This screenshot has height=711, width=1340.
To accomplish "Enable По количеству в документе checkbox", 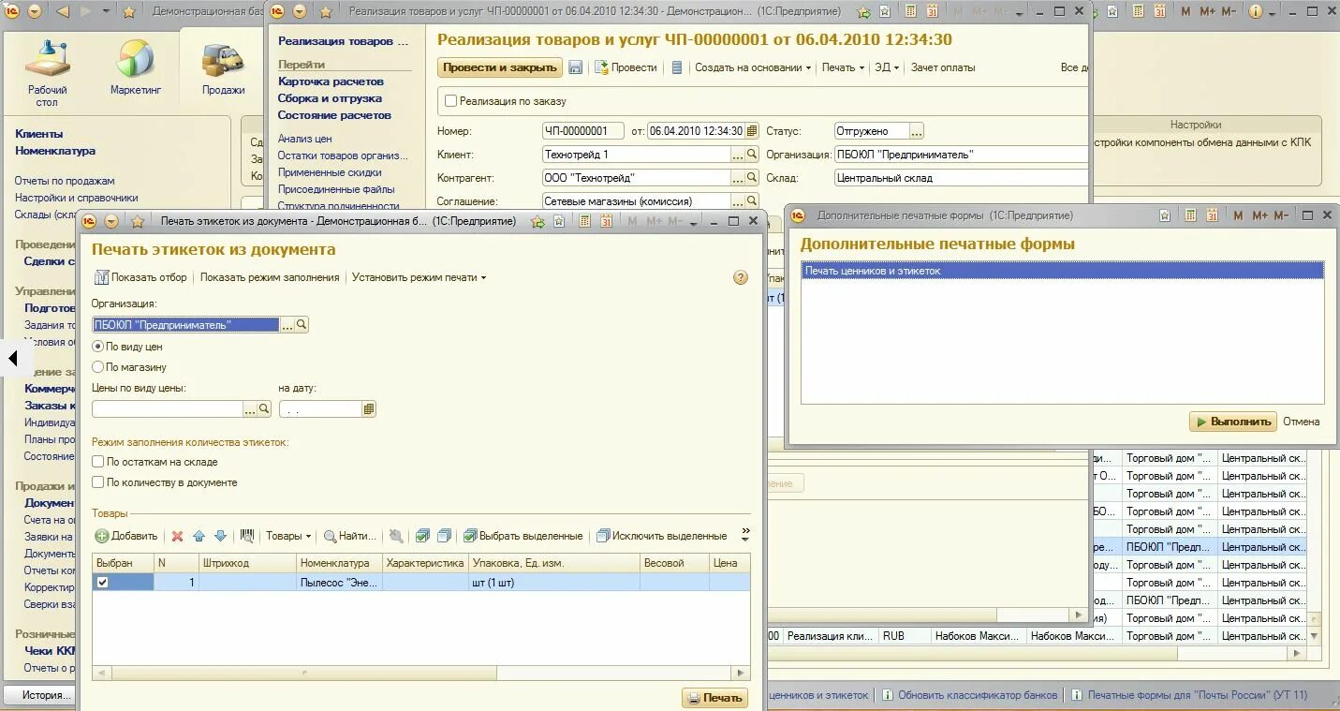I will [x=98, y=482].
